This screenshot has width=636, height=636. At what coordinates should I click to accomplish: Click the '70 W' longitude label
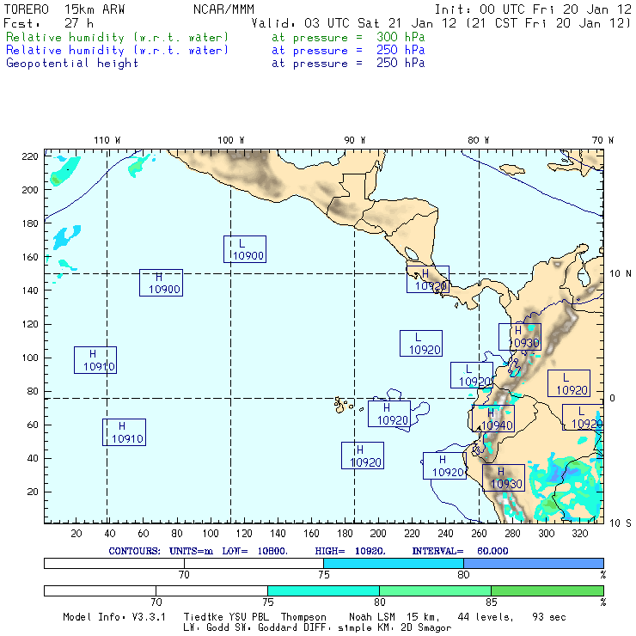pyautogui.click(x=602, y=140)
